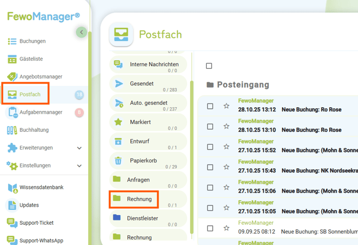Open the Updates menu entry

coord(29,205)
